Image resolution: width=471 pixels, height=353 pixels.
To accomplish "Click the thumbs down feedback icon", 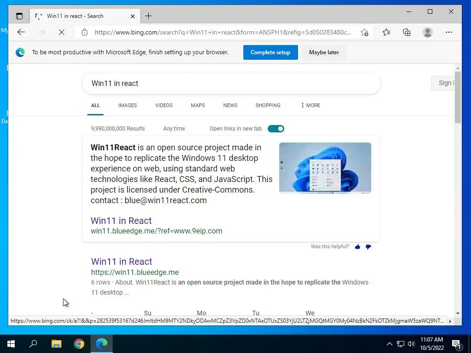I will click(x=368, y=247).
